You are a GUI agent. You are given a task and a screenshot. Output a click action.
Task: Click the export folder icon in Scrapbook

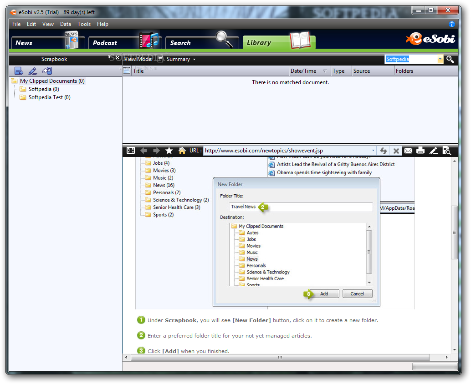[47, 71]
